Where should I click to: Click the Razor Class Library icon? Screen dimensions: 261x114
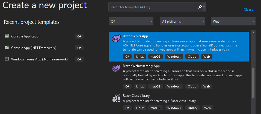116,98
